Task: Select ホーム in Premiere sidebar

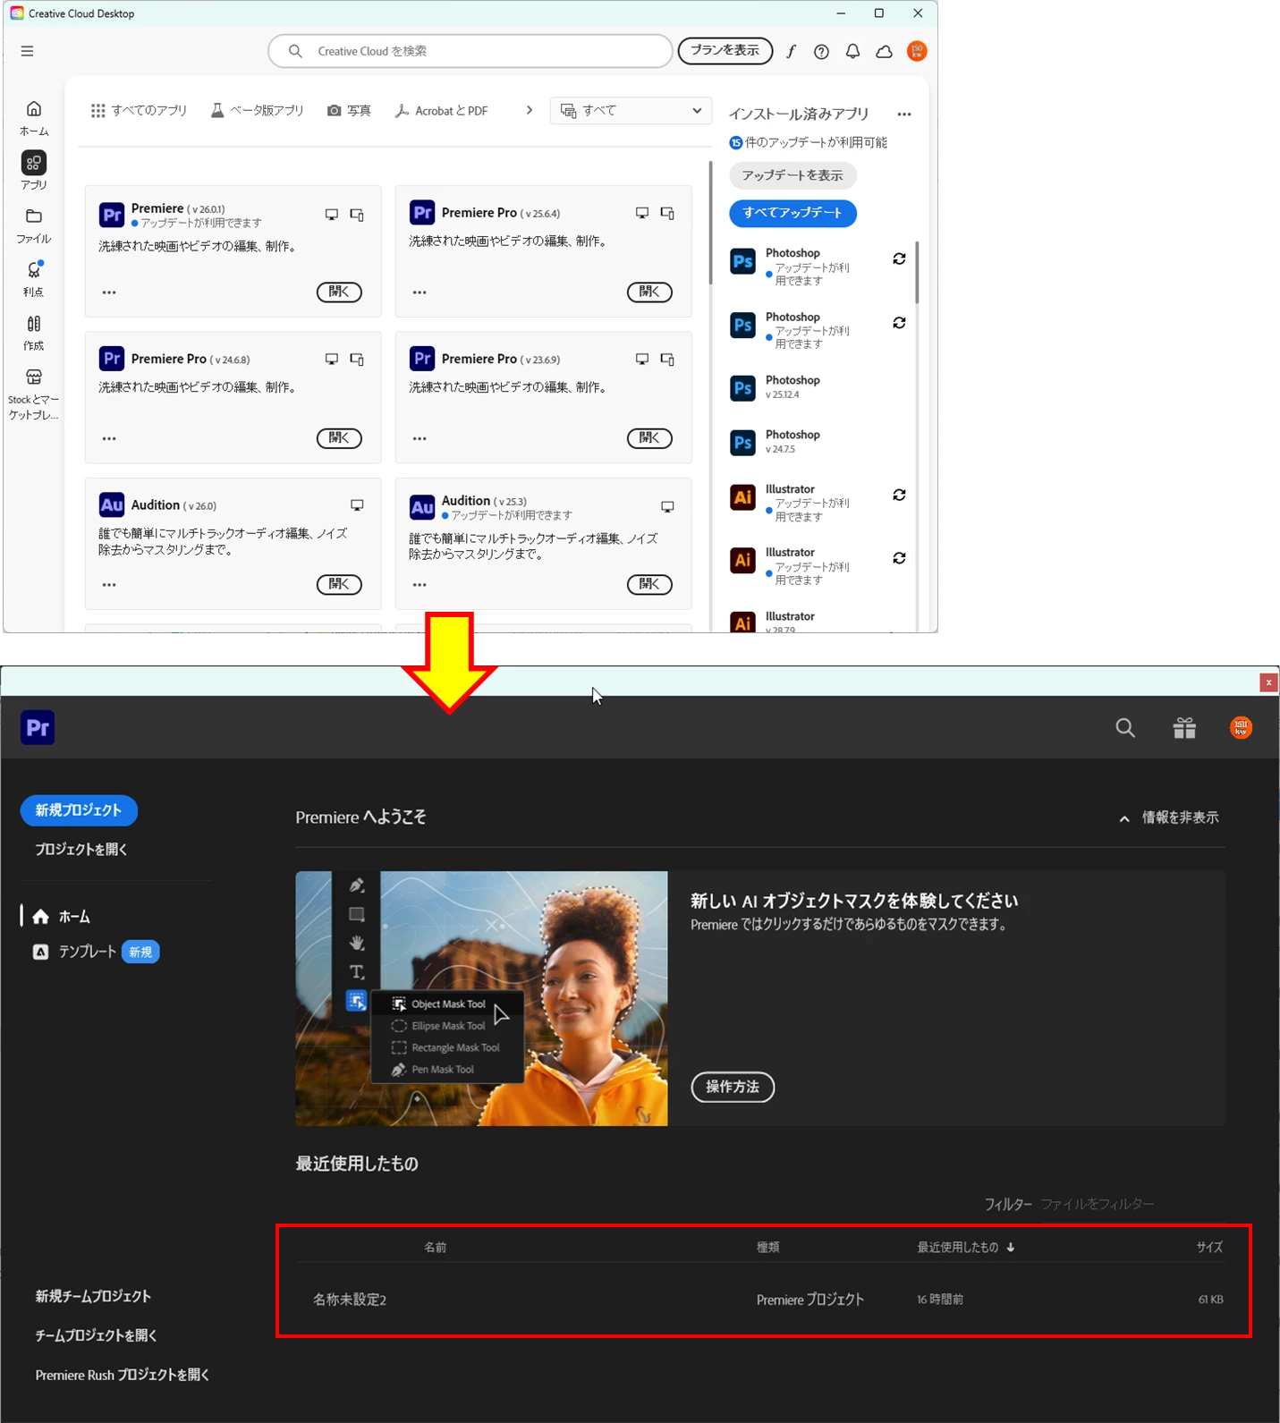Action: [x=62, y=917]
